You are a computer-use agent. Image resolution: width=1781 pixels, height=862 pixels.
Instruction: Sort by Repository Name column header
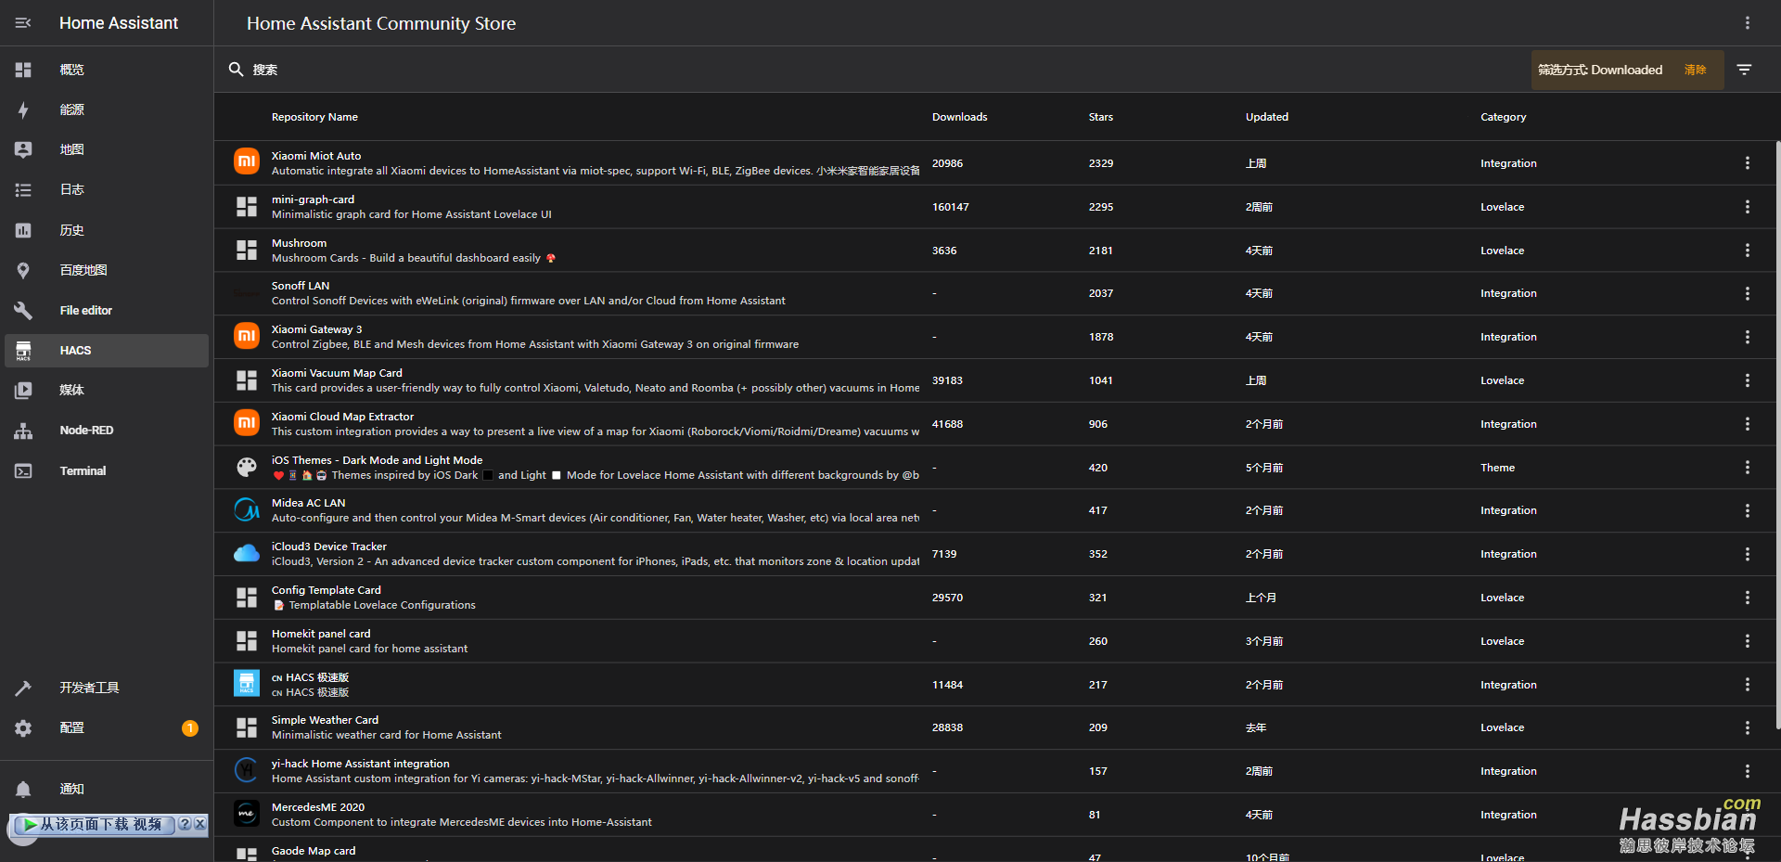[x=314, y=117]
